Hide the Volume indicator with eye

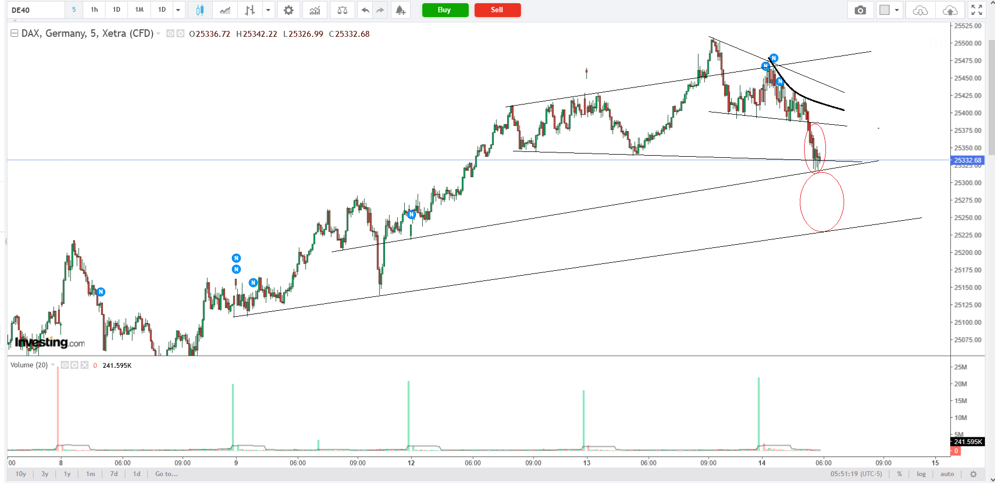(65, 365)
